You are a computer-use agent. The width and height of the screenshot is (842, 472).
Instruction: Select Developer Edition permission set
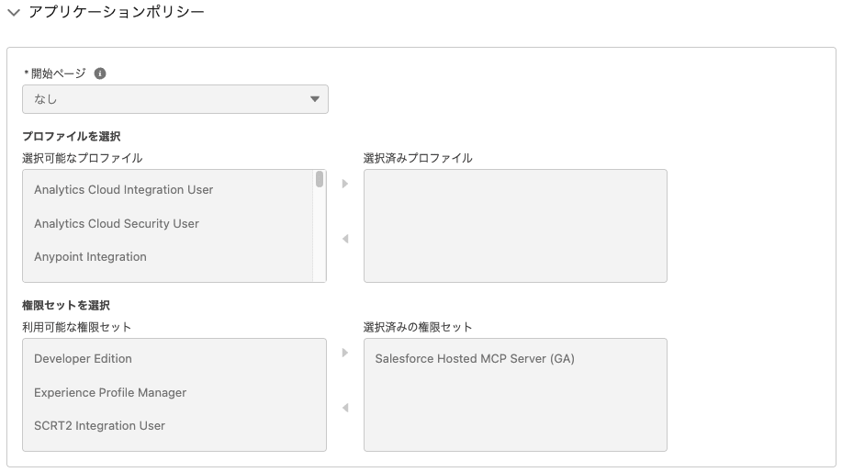point(83,359)
